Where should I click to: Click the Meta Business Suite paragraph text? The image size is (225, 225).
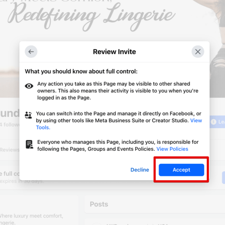pyautogui.click(x=119, y=120)
